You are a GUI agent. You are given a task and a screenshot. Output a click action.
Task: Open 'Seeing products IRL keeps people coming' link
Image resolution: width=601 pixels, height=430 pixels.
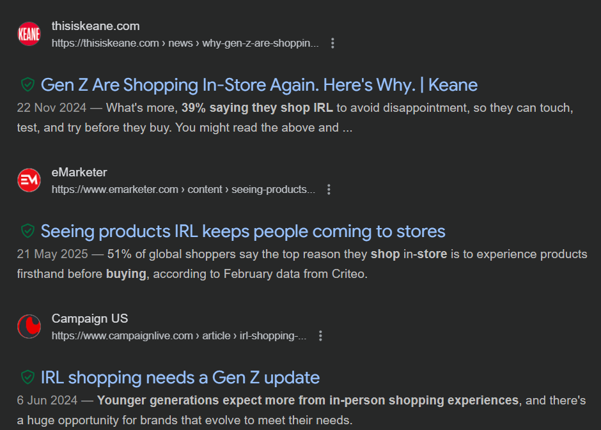click(243, 231)
